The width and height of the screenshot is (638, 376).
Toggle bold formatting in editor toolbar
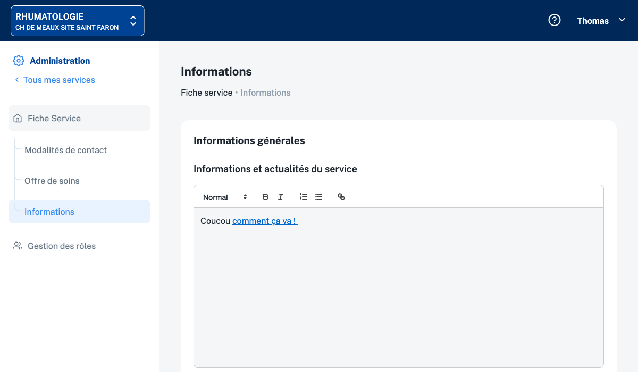266,197
